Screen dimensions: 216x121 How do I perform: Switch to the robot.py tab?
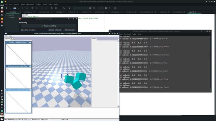pyautogui.click(x=59, y=12)
